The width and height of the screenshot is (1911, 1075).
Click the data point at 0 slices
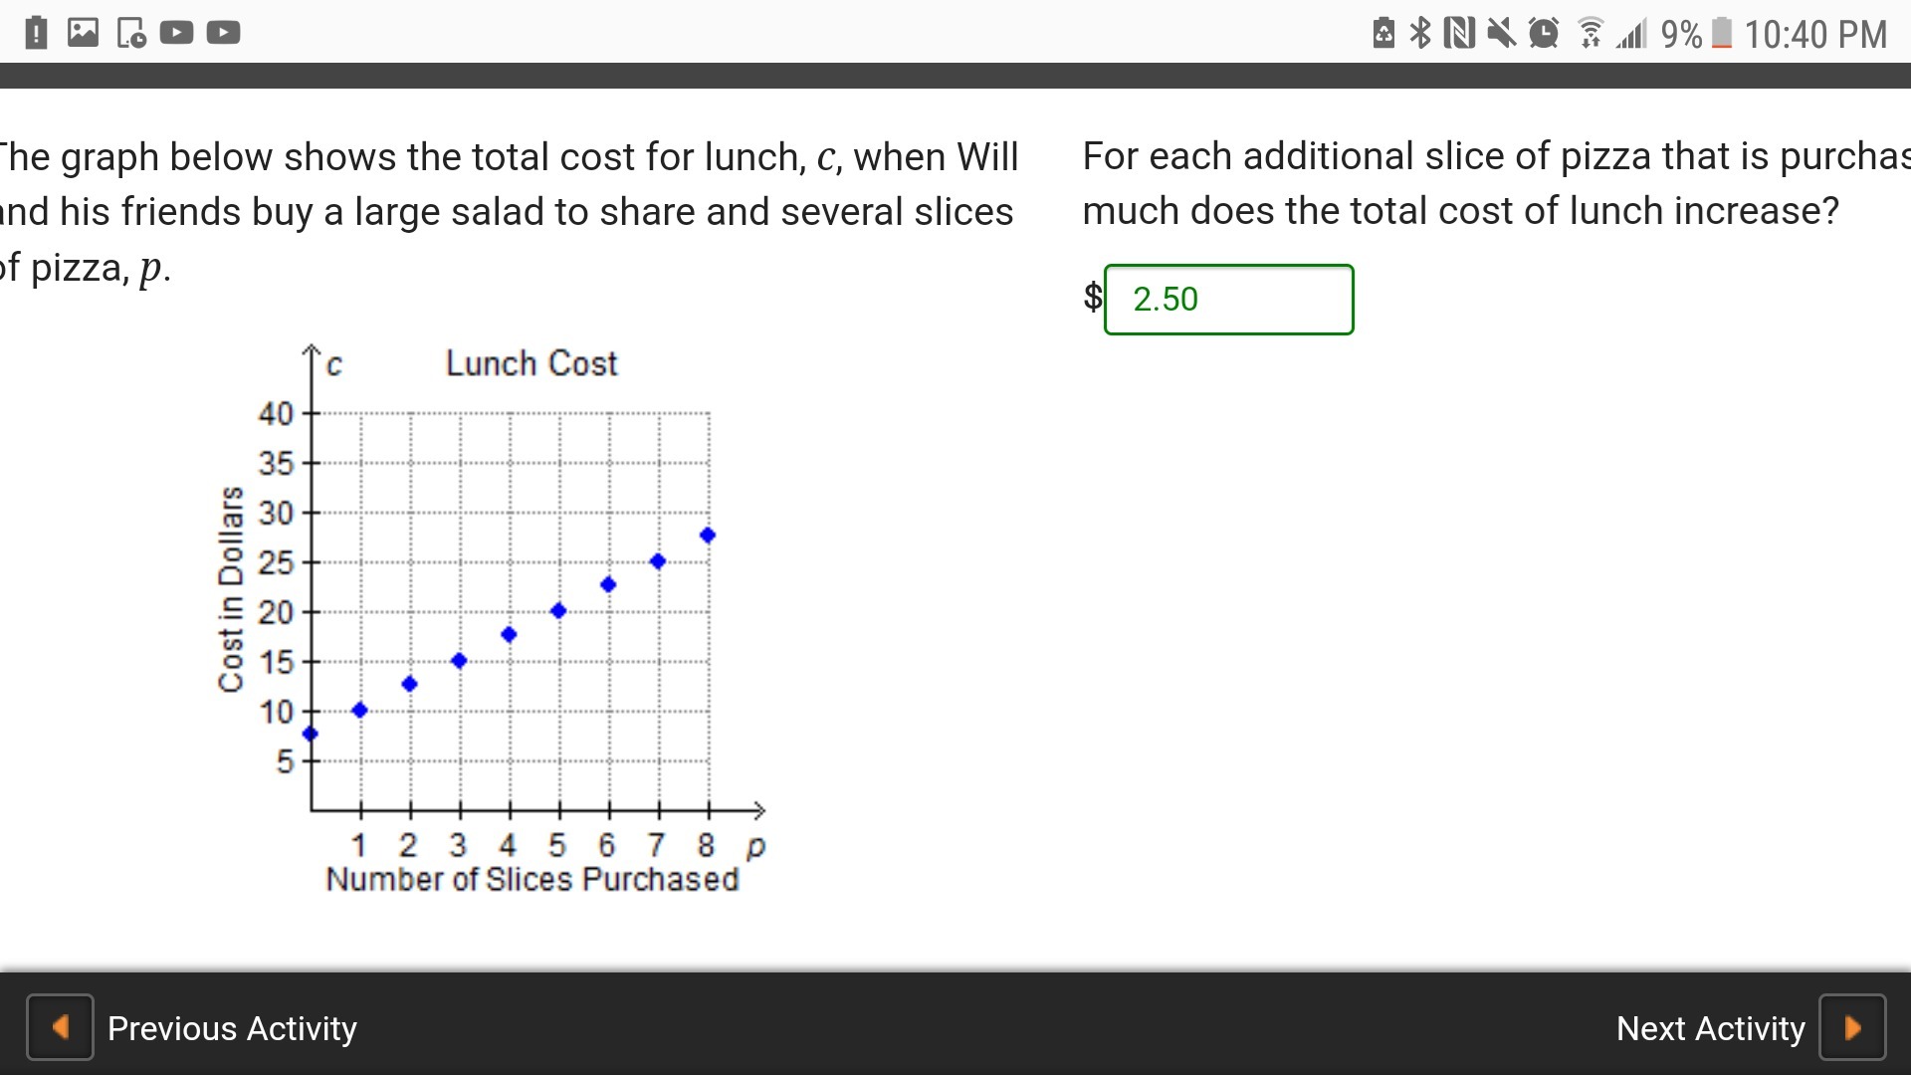click(311, 734)
